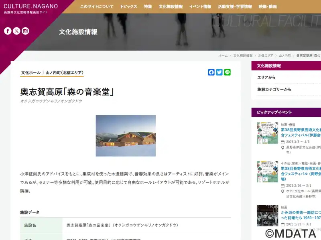Click the ホーム breadcrumb link

[223, 56]
